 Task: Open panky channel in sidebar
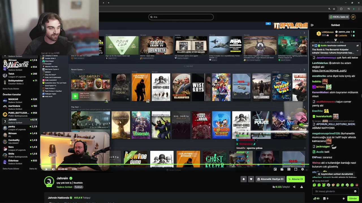tap(20, 128)
